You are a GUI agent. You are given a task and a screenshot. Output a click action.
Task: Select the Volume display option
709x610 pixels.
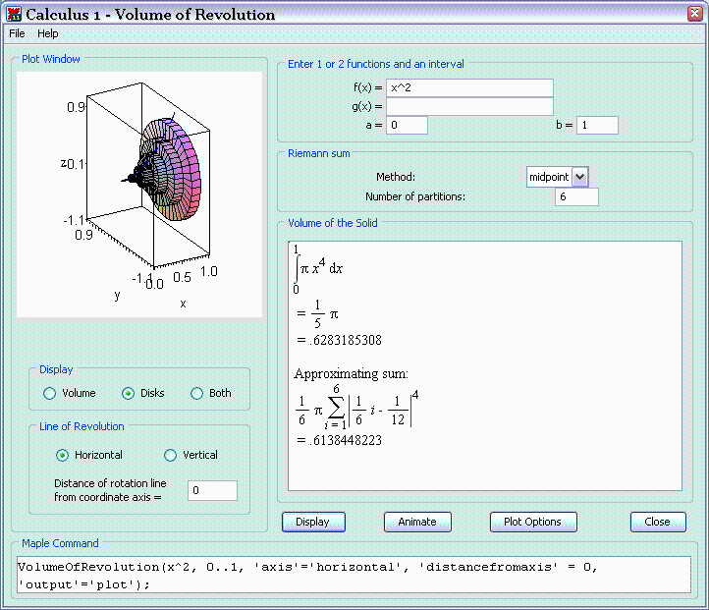50,393
